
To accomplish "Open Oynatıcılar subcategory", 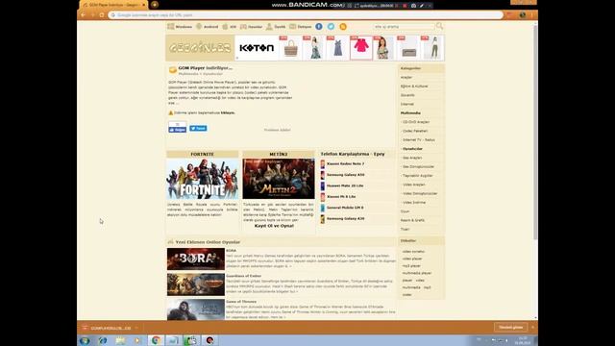I will point(412,149).
